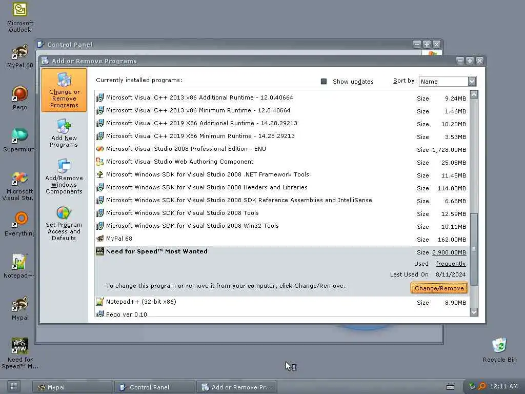
Task: Click Need for Speed Most Wanted list icon
Action: (x=100, y=251)
